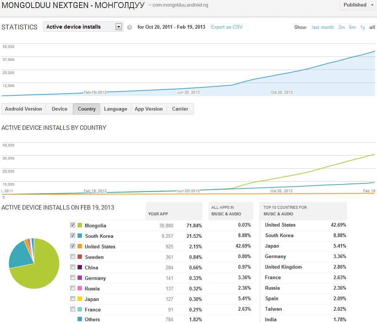Click Mongolia install count 30,880
377x323 pixels.
coord(166,225)
